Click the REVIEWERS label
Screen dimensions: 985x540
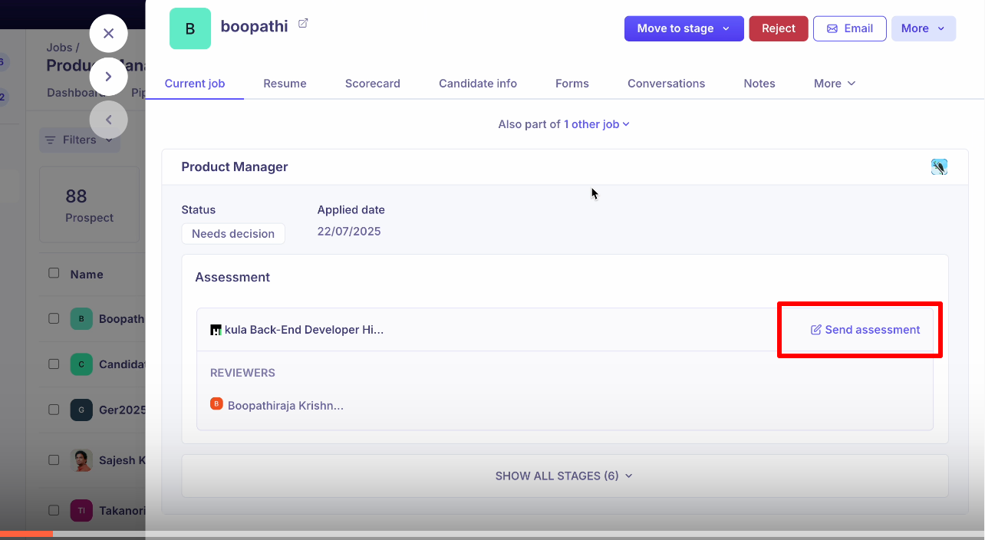pos(242,373)
